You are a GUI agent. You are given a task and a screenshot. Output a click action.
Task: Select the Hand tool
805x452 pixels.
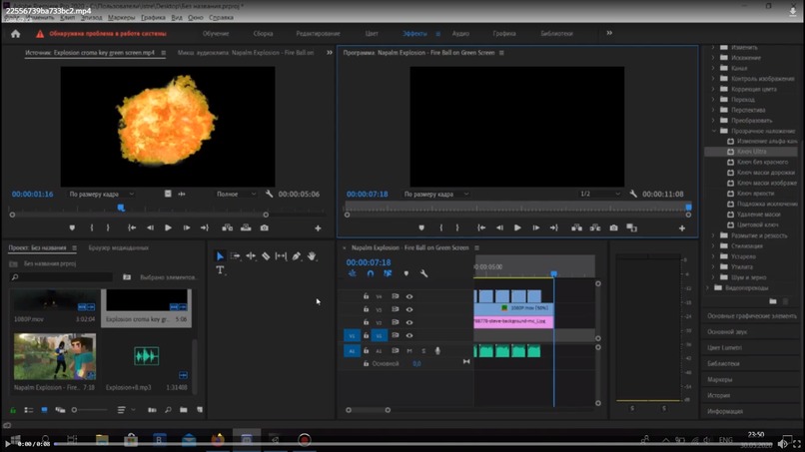312,256
